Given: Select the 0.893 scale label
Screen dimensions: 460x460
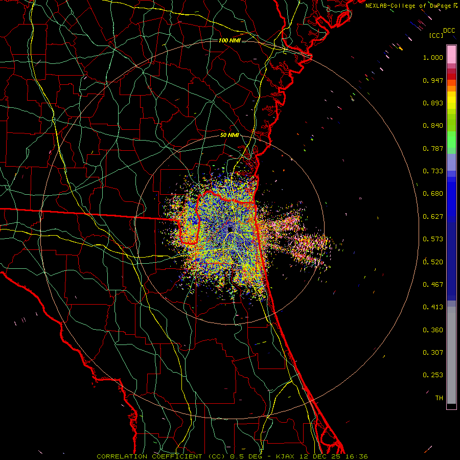Looking at the screenshot, I should (x=433, y=103).
